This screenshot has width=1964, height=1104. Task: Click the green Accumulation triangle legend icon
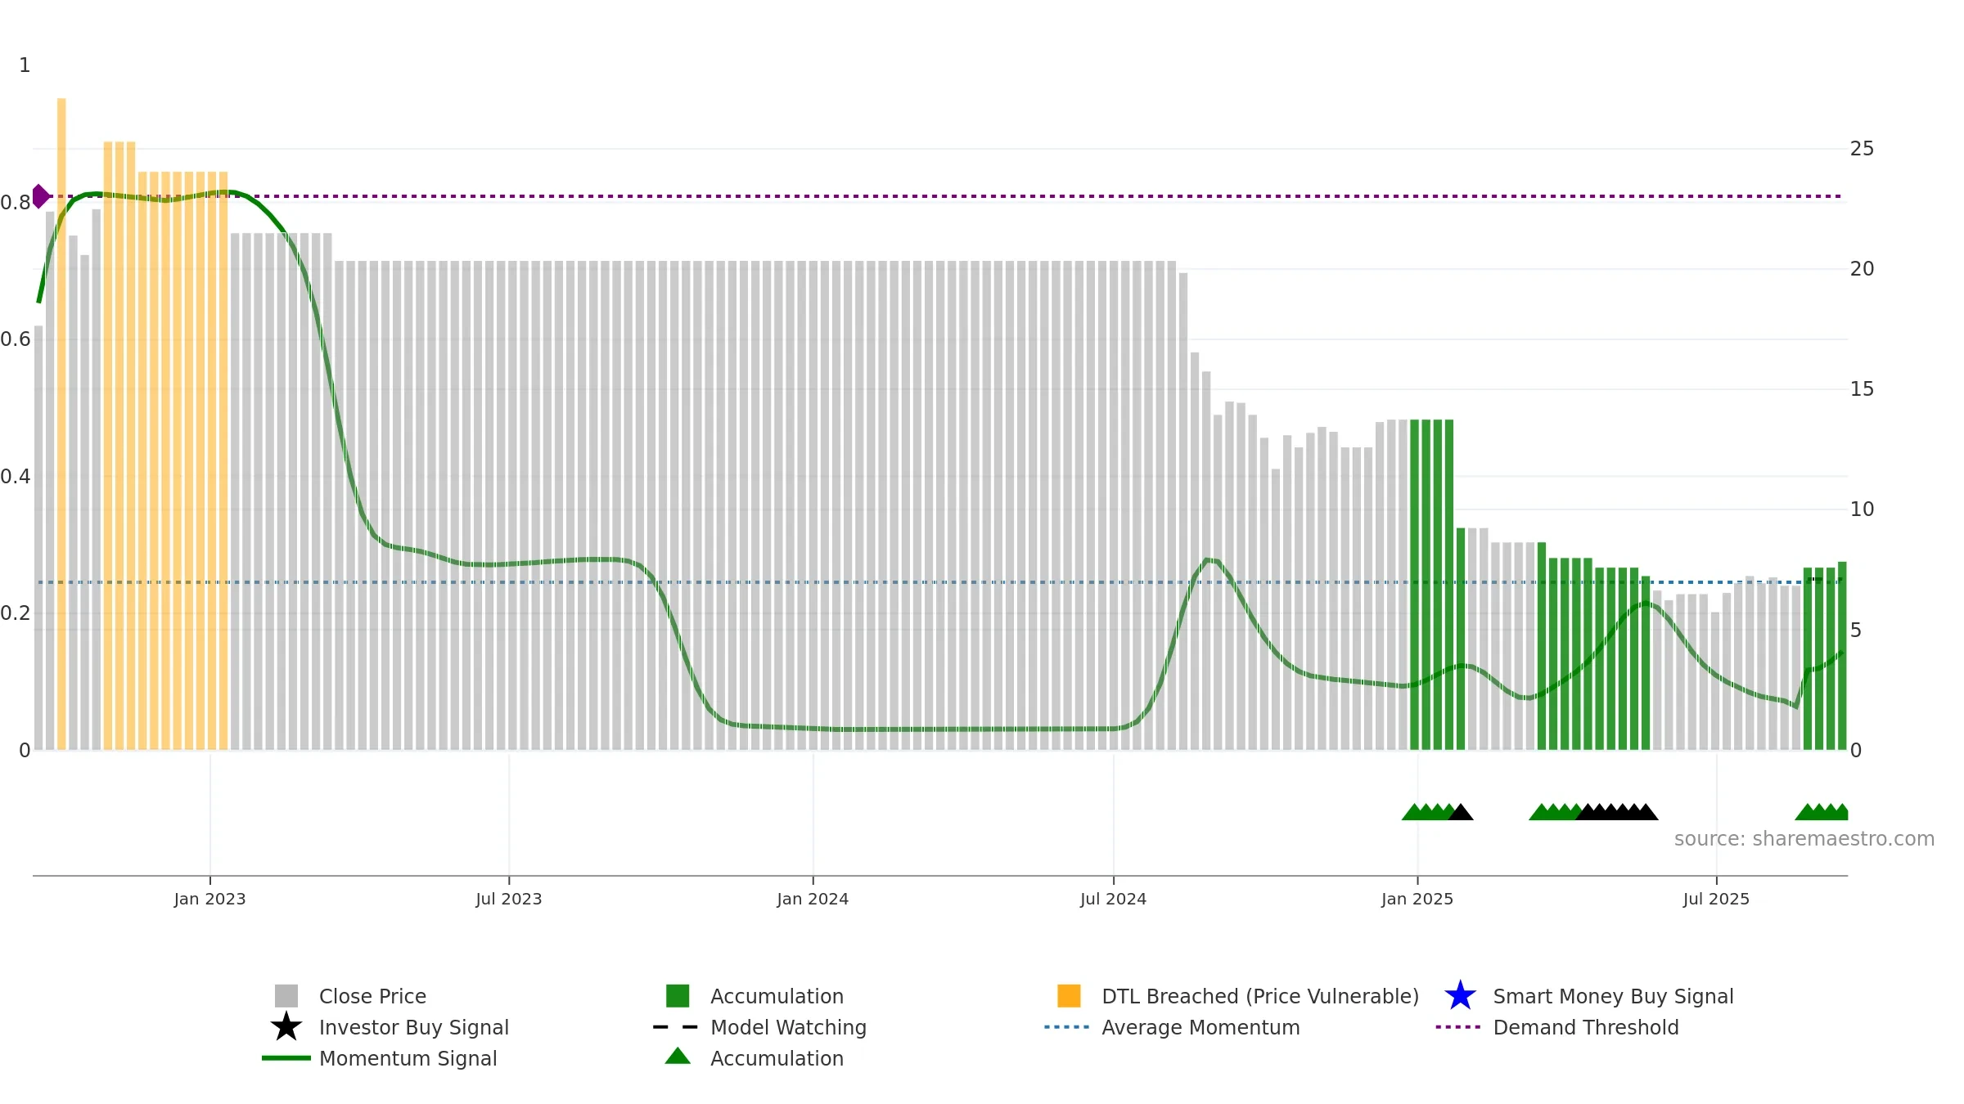[678, 1057]
